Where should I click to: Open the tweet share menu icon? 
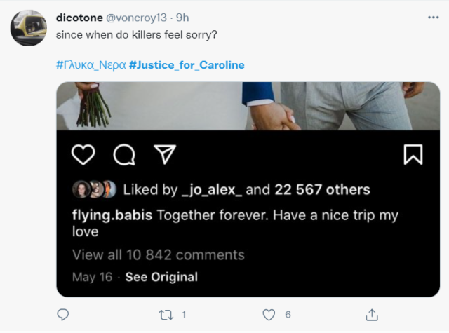coord(373,315)
